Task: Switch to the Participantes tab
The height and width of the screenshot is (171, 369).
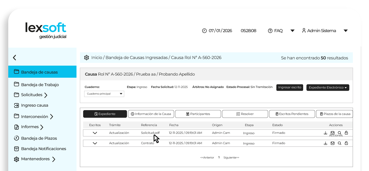Action: pos(198,114)
